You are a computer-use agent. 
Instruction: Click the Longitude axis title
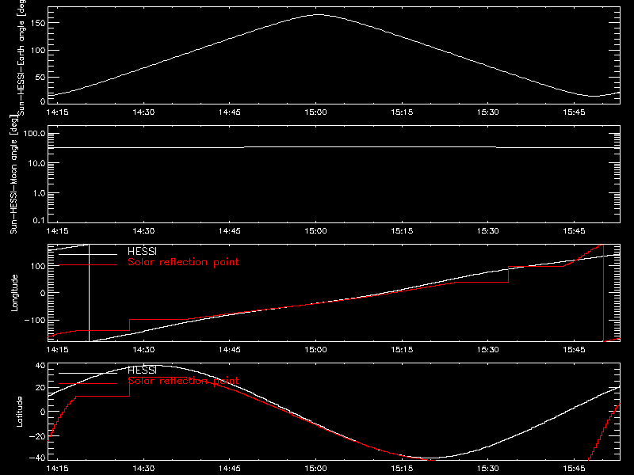click(14, 293)
